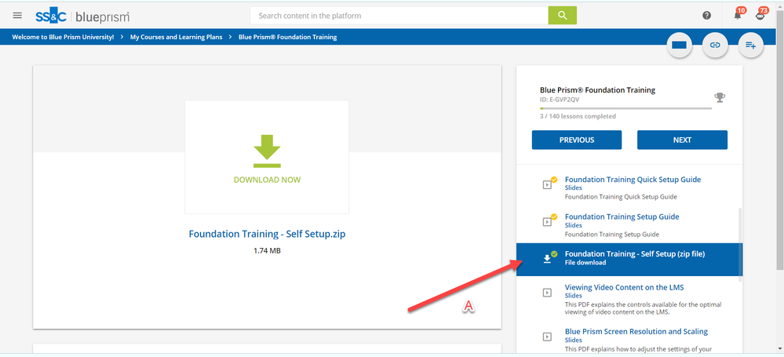Click the ID: E-GVP2QV text
The height and width of the screenshot is (357, 784).
point(560,99)
